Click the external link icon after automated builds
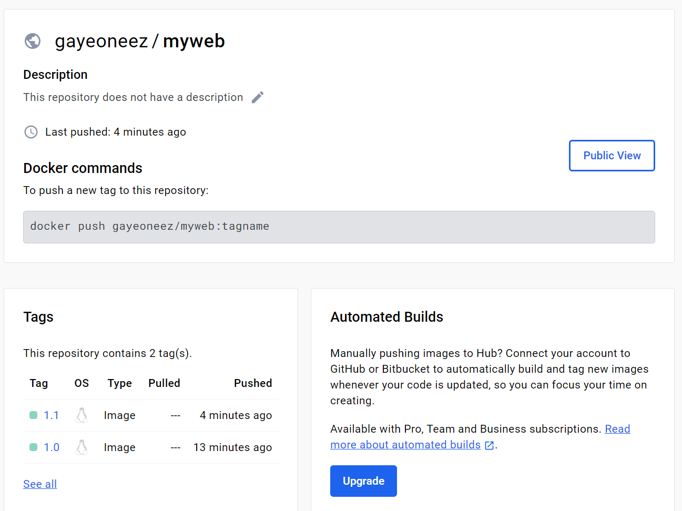The height and width of the screenshot is (511, 682). [x=490, y=445]
